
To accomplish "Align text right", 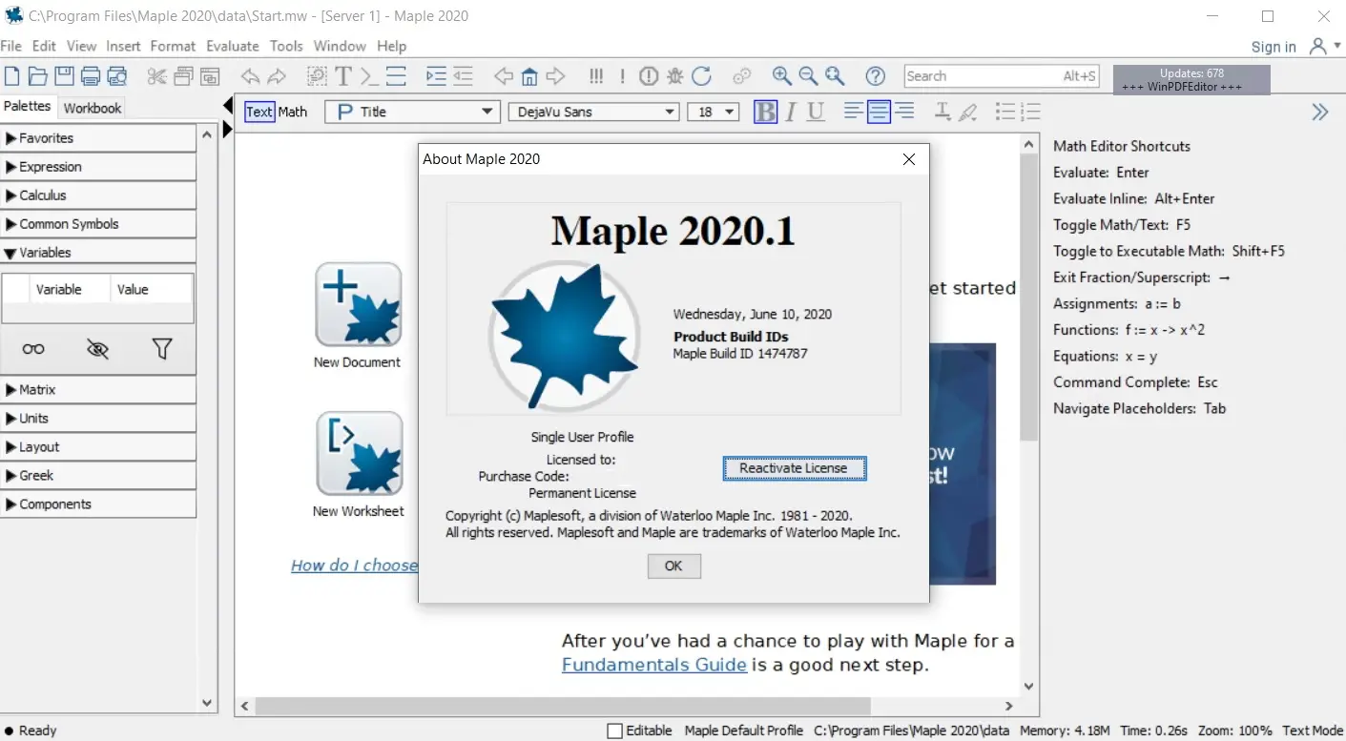I will pos(904,112).
